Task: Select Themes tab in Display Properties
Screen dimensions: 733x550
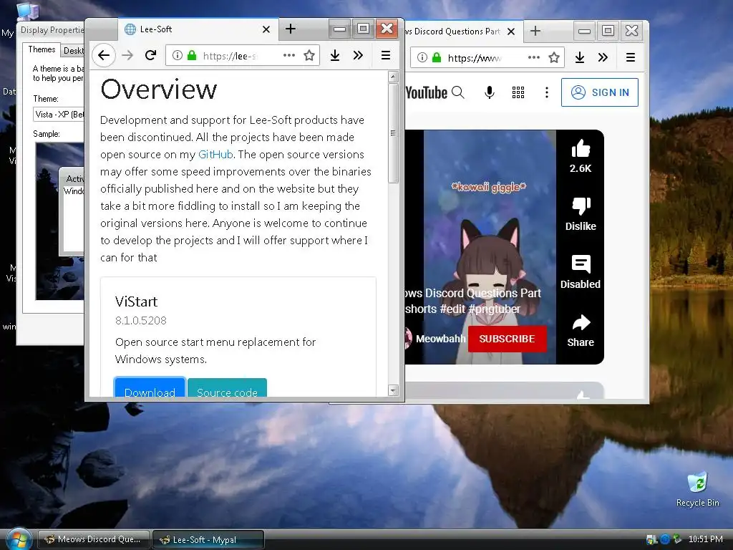Action: 42,49
